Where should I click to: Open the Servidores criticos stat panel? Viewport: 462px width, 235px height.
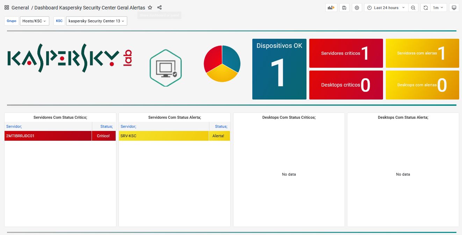point(346,53)
